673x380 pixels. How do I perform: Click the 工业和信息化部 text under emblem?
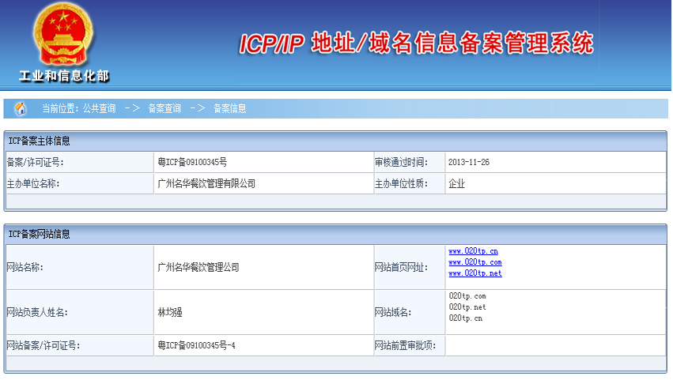(64, 77)
